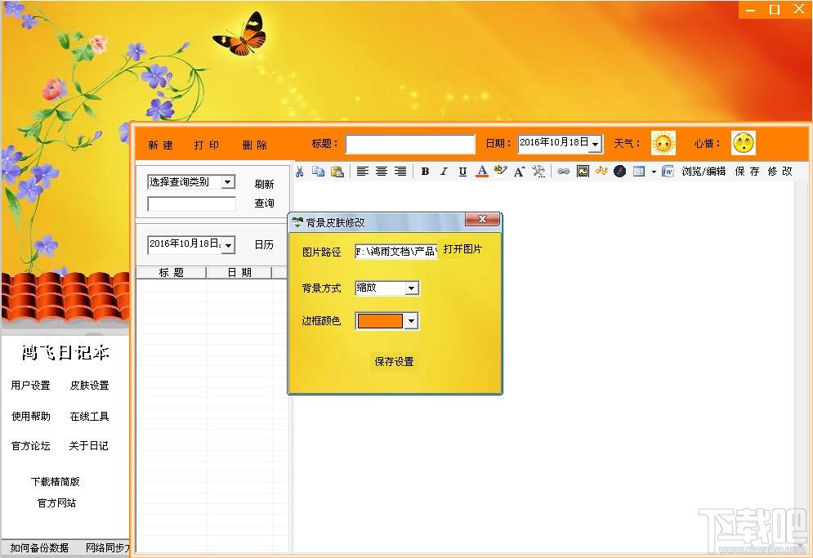The image size is (813, 558).
Task: Click the cut (scissors) icon
Action: [x=299, y=171]
